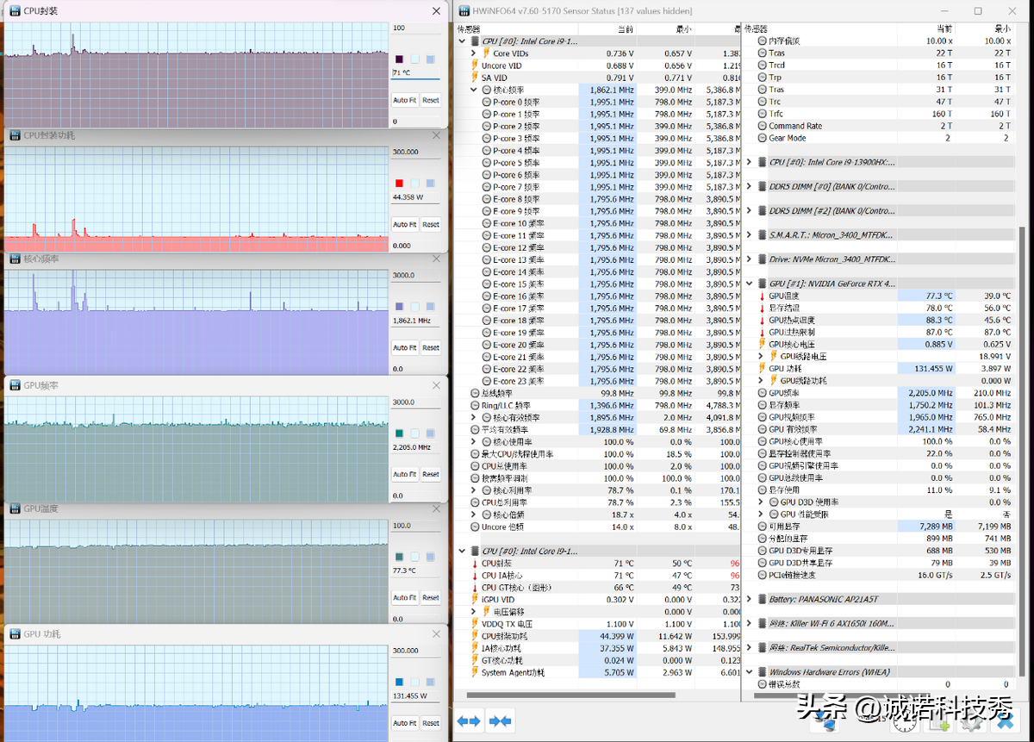Pick the bright blue swatch in GPU 功耗 graph
This screenshot has height=742, width=1034.
click(x=399, y=682)
